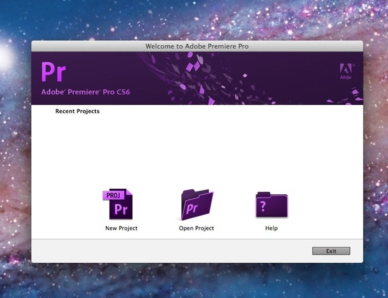Open the Open Project folder icon
Image resolution: width=388 pixels, height=298 pixels.
point(197,204)
